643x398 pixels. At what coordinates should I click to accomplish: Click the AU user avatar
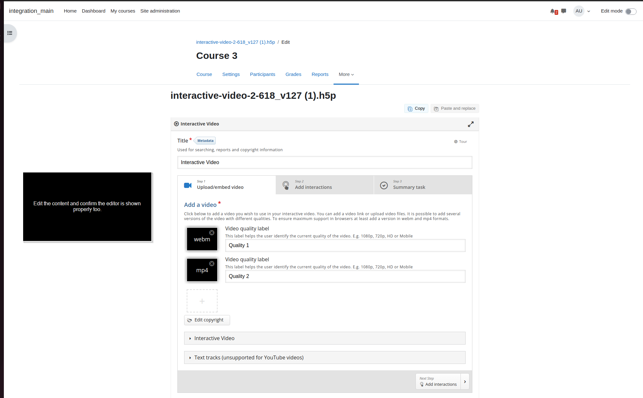(579, 11)
